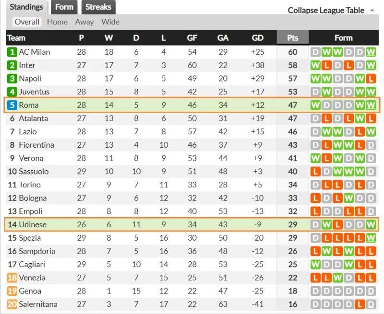Click the orange L form box for Napoli

point(371,78)
